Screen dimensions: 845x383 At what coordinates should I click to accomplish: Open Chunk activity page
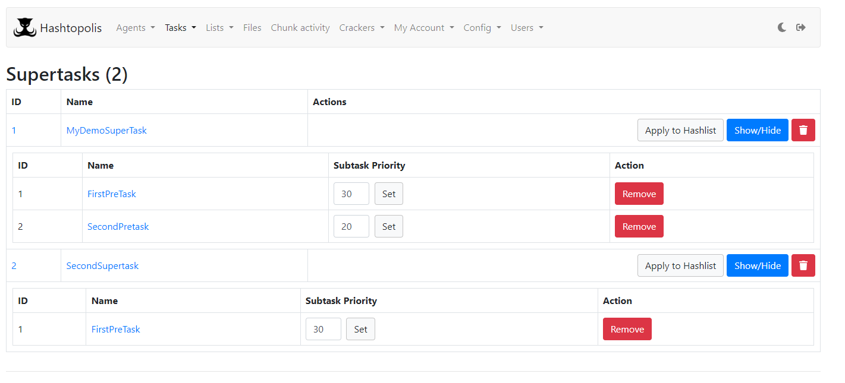[x=300, y=27]
